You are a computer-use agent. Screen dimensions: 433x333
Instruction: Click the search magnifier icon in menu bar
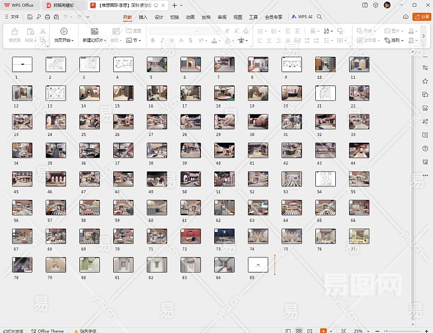coord(320,17)
